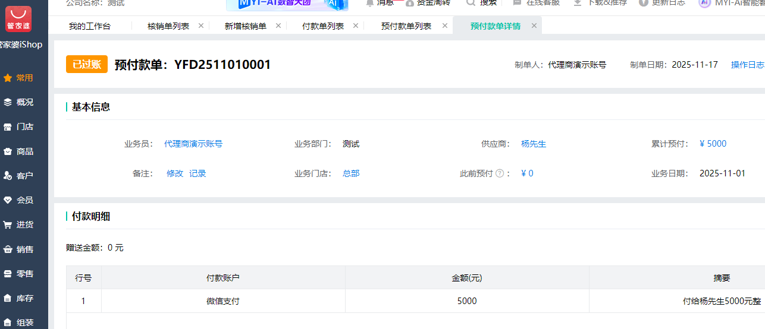
Task: Click the 基本信息 section heading
Action: click(91, 107)
